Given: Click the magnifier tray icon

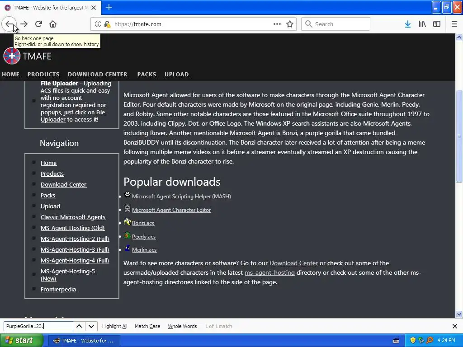Looking at the screenshot, I should 430,340.
